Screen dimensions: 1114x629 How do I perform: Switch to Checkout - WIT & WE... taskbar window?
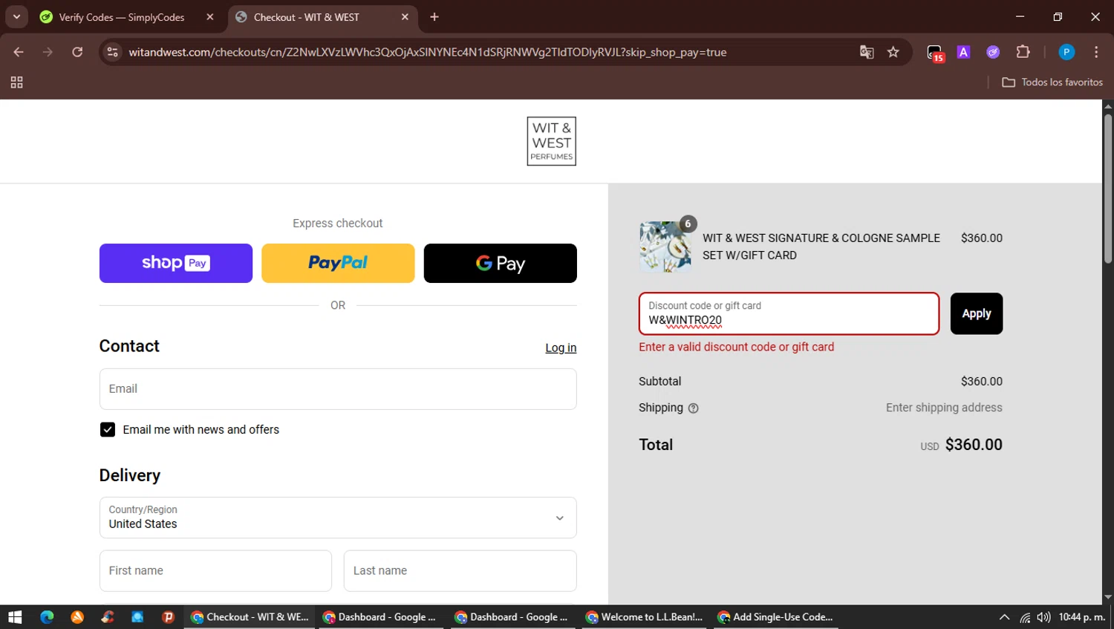[250, 617]
